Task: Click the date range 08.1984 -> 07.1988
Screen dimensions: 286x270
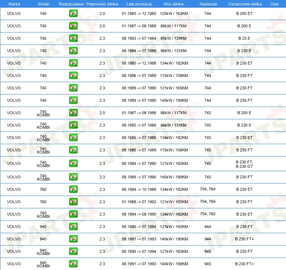Action: point(139,51)
